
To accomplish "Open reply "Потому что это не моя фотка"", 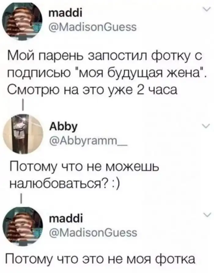I will click(101, 260).
